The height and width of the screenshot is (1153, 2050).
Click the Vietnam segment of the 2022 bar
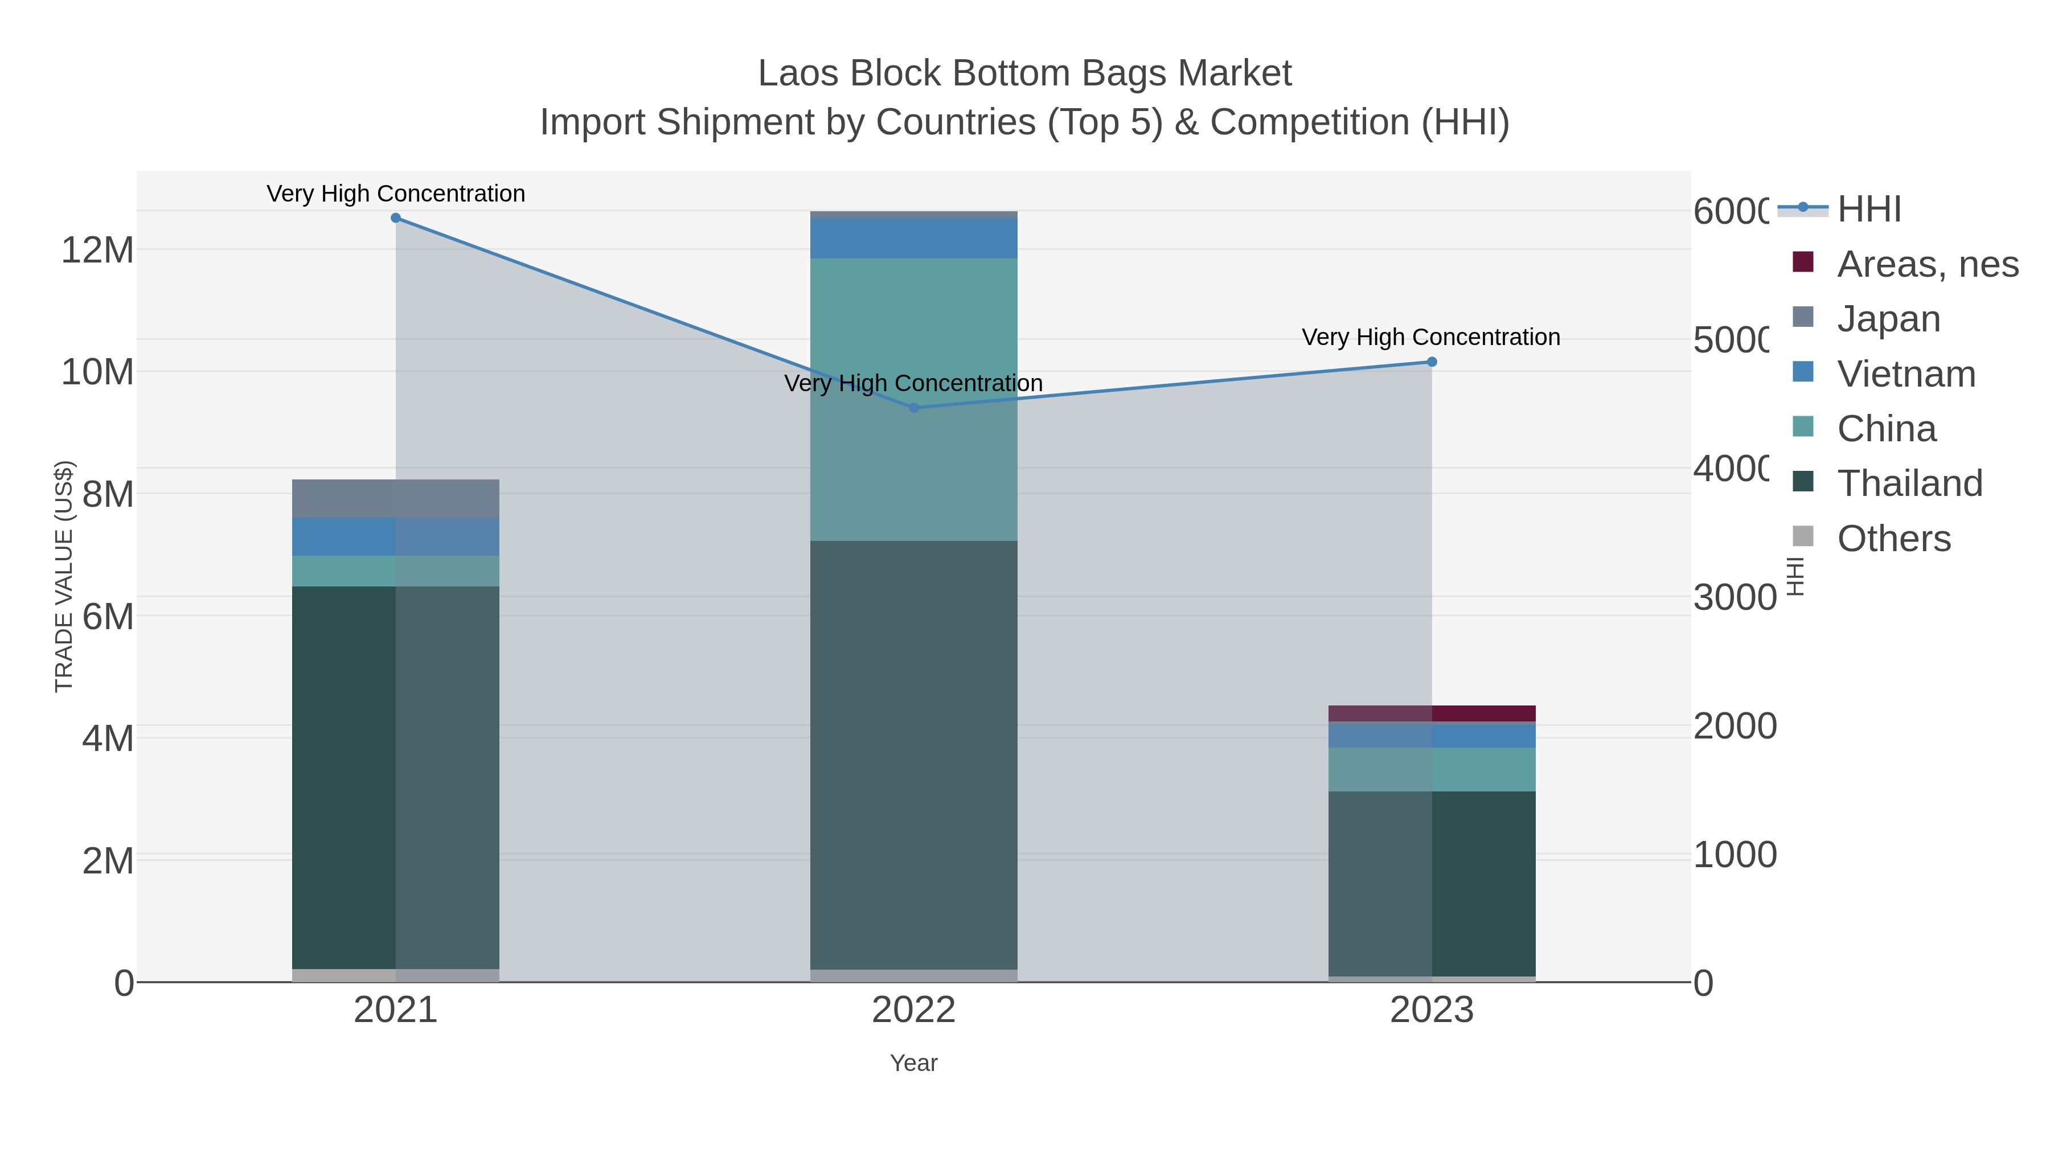tap(913, 239)
